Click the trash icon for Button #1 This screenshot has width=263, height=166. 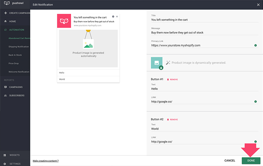[x=168, y=79]
